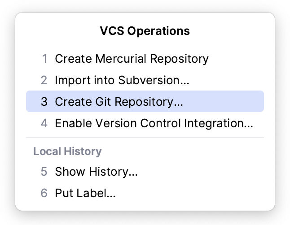Screen dimensions: 290x225
Task: Turn on version control integration option
Action: (x=154, y=123)
